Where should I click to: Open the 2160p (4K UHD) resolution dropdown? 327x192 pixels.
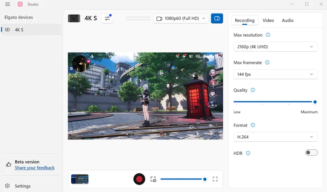(275, 46)
